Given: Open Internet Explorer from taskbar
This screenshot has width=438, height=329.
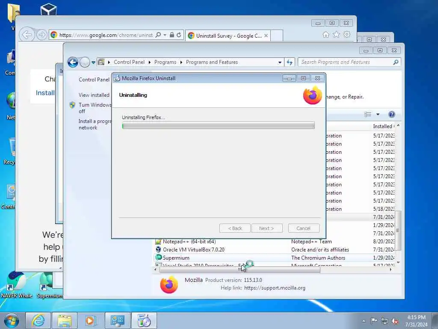Looking at the screenshot, I should [x=38, y=320].
